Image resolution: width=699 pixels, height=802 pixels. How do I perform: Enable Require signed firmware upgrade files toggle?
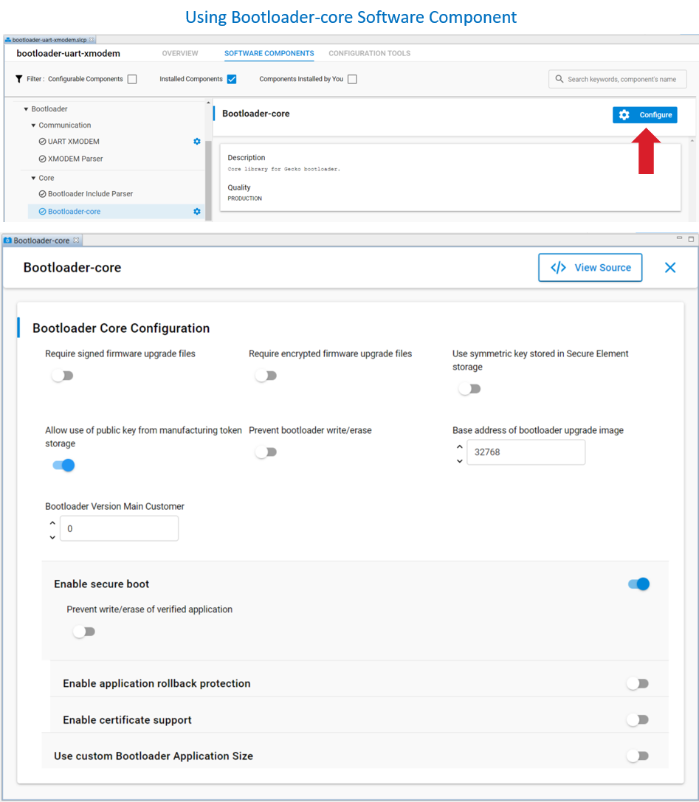tap(63, 376)
